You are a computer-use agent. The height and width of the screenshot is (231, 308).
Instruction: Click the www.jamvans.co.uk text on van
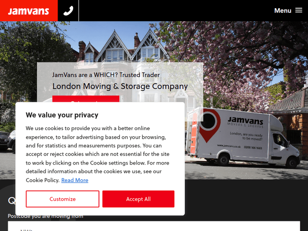[229, 146]
